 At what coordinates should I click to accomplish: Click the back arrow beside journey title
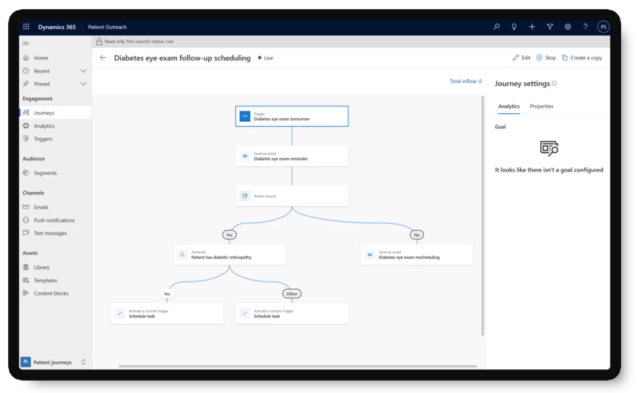pos(103,58)
